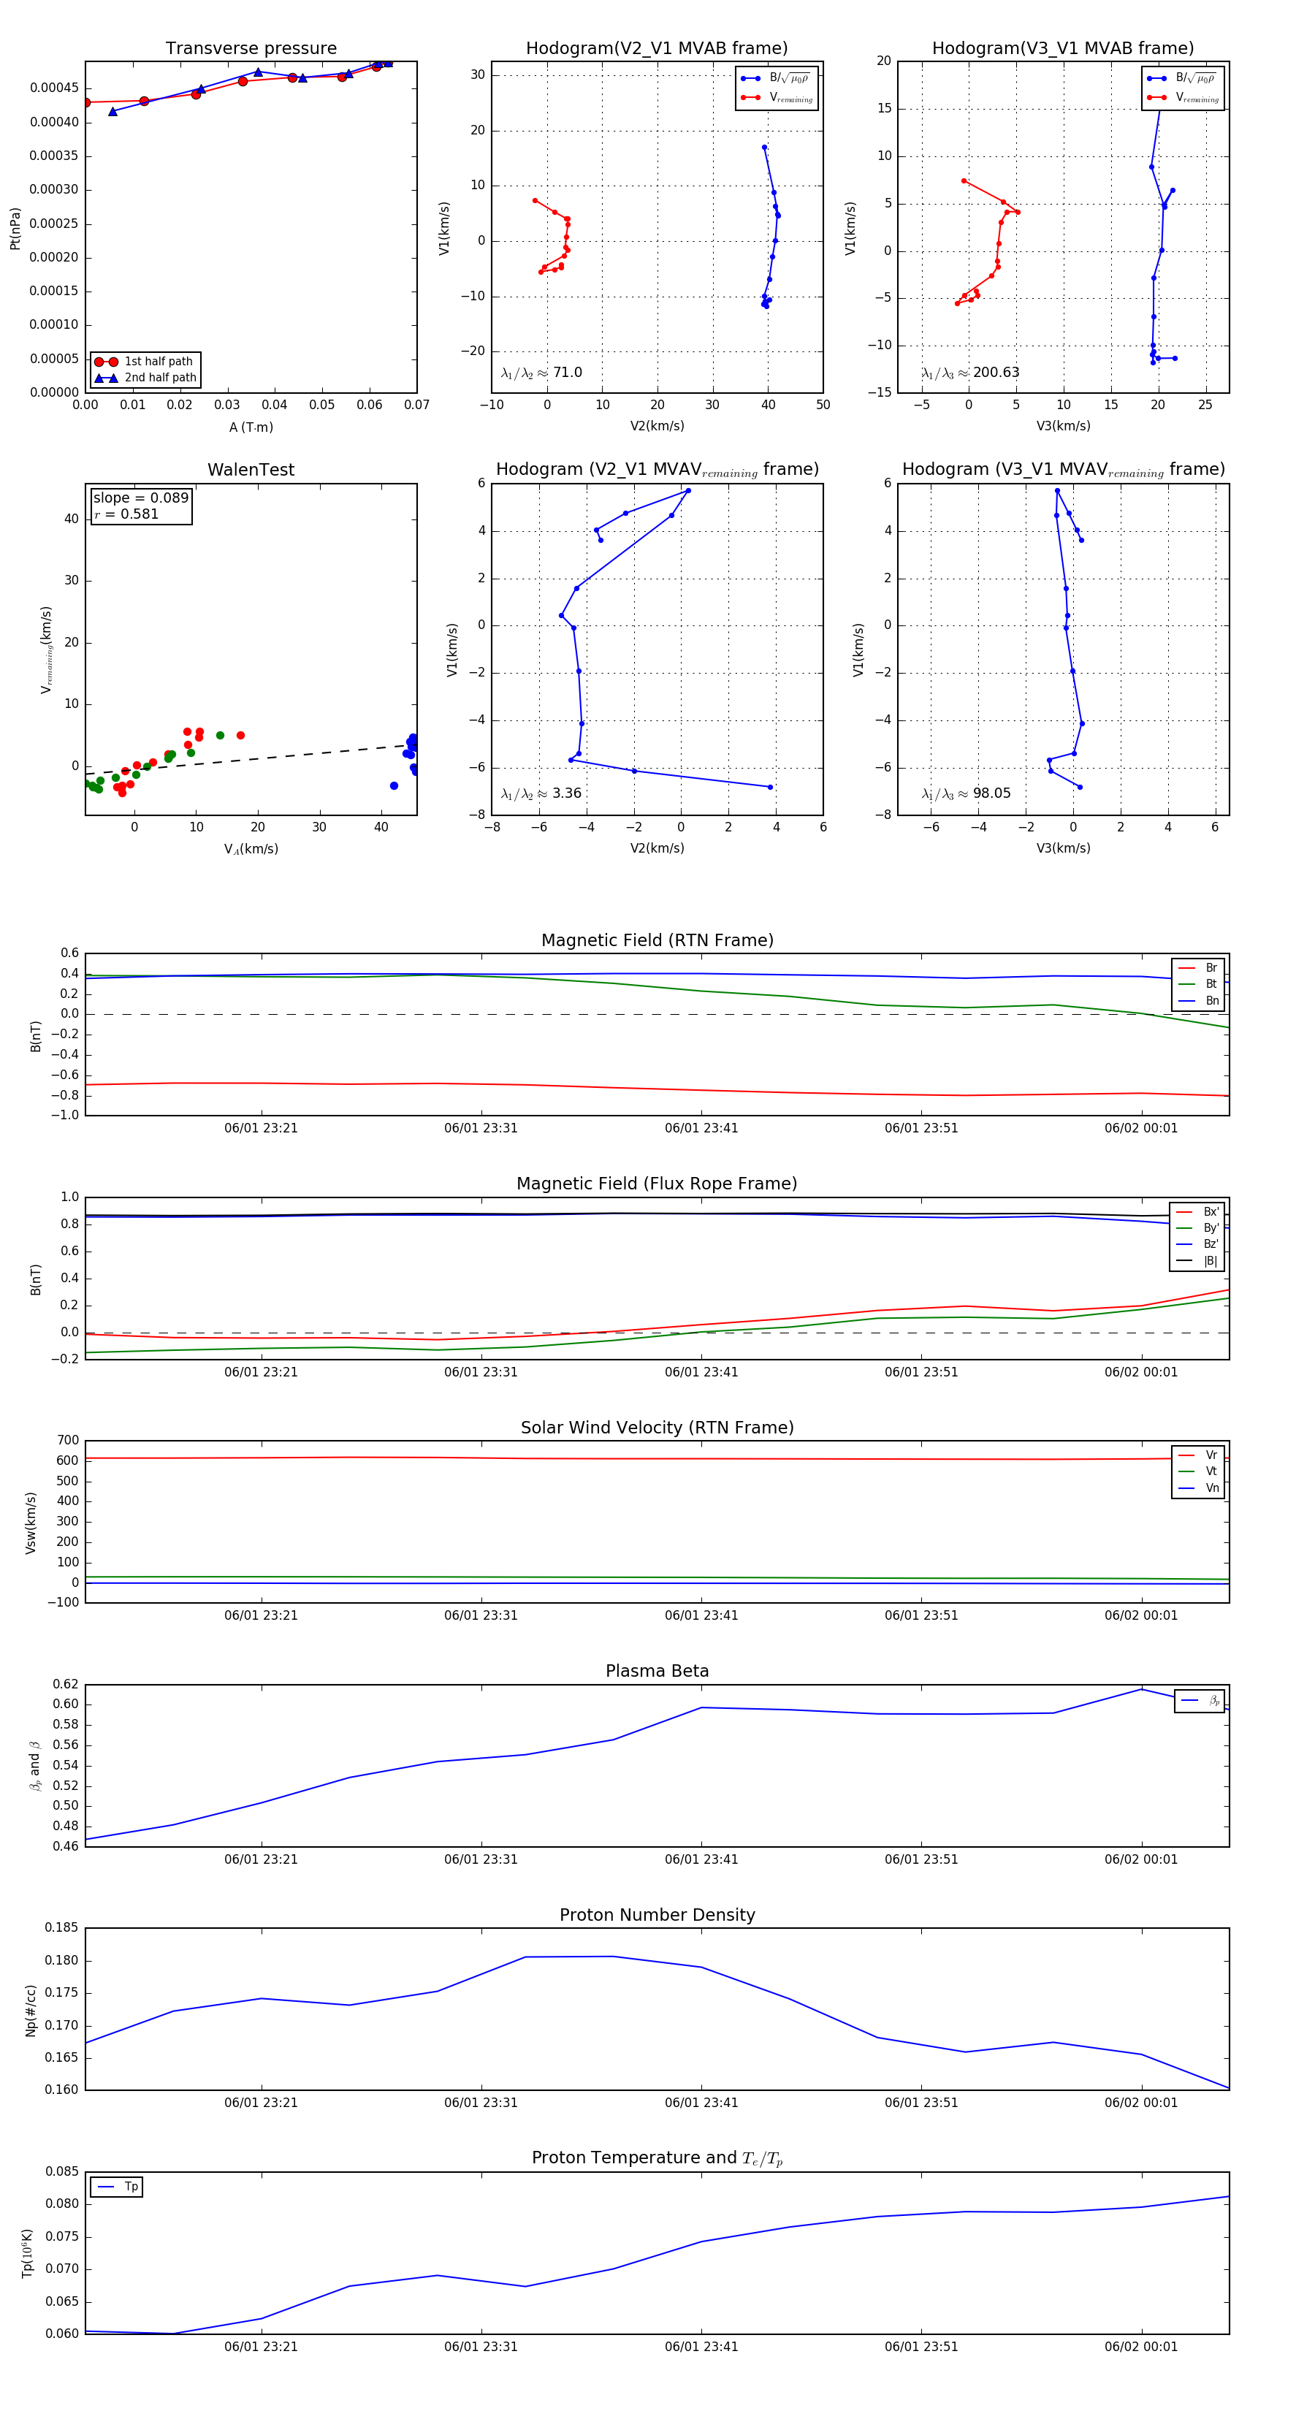Click the 'WalenTest' plot title

251,470
